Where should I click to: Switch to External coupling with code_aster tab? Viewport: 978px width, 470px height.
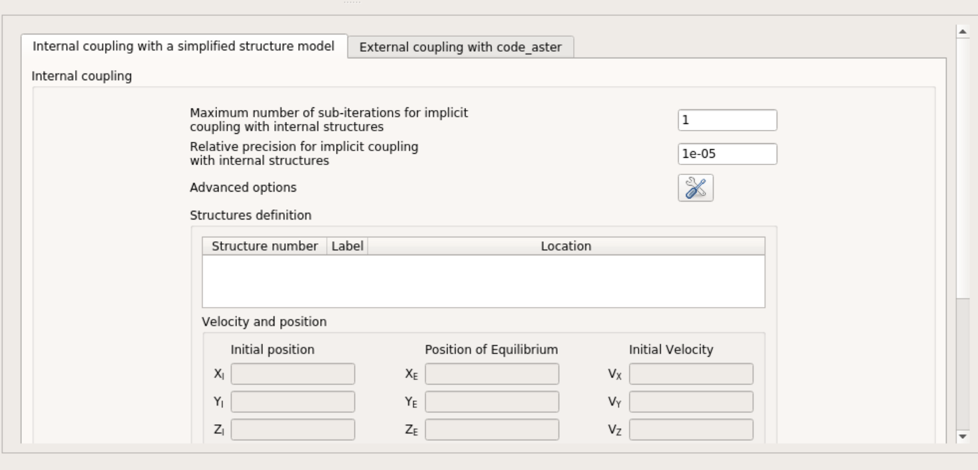(460, 47)
